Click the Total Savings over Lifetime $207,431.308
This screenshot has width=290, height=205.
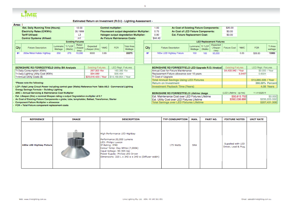coord(268,102)
